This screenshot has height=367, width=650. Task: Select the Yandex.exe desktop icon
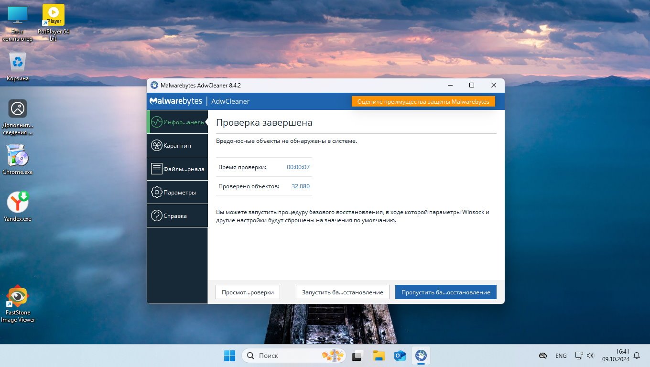(18, 206)
